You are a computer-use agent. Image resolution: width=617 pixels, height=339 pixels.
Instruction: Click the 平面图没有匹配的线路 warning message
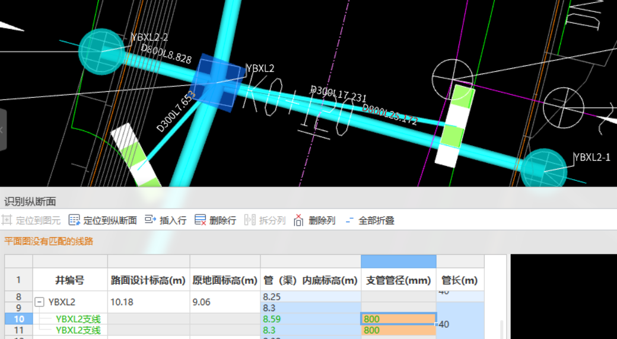(49, 241)
